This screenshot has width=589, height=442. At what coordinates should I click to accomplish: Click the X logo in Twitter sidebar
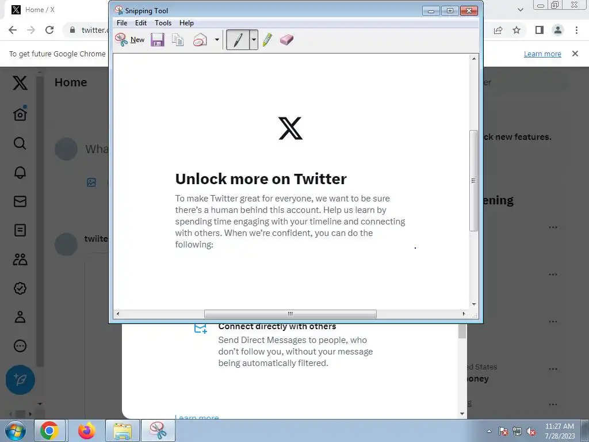20,83
